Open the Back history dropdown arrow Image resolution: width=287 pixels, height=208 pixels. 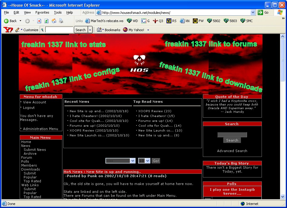[20, 21]
